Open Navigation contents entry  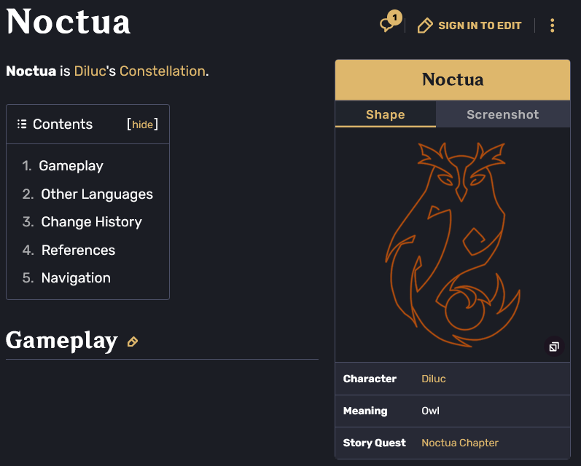pyautogui.click(x=76, y=277)
